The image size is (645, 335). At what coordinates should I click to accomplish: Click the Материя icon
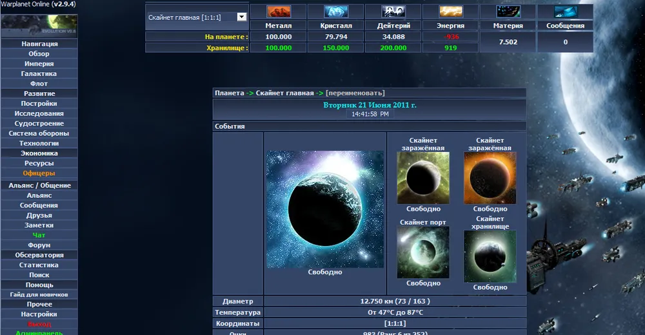(508, 12)
